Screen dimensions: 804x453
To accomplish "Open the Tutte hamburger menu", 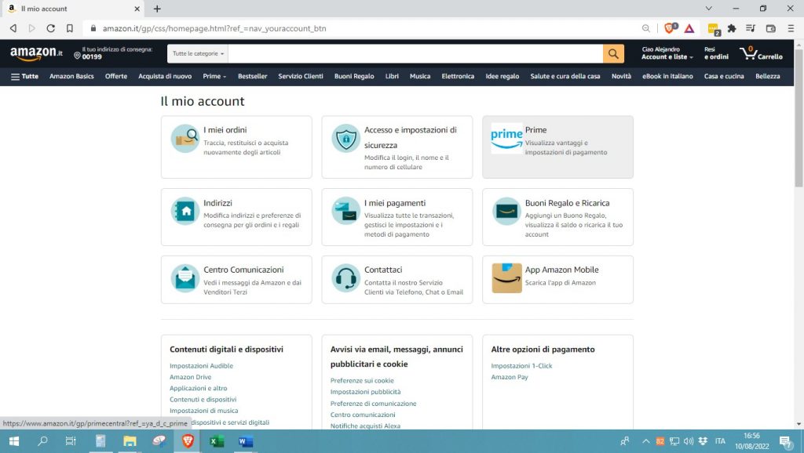I will point(24,76).
